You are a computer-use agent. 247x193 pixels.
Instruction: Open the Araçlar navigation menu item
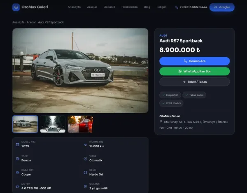92,7
